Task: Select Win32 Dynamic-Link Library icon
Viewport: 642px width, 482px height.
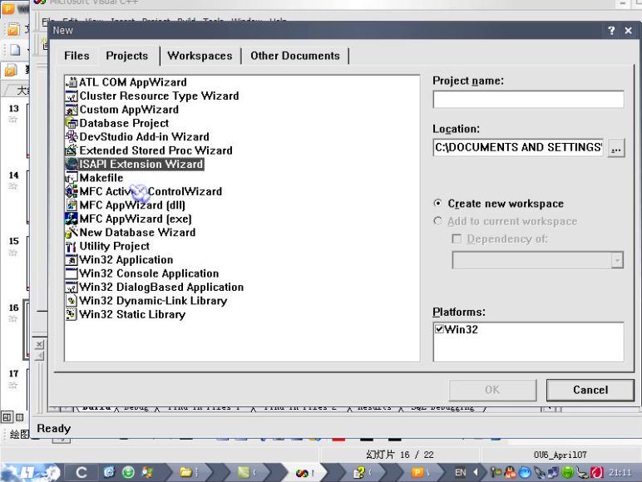Action: (x=72, y=301)
